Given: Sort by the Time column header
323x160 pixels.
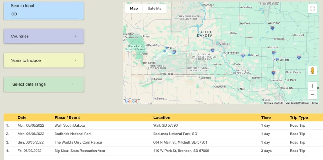Looking at the screenshot, I should tap(266, 117).
